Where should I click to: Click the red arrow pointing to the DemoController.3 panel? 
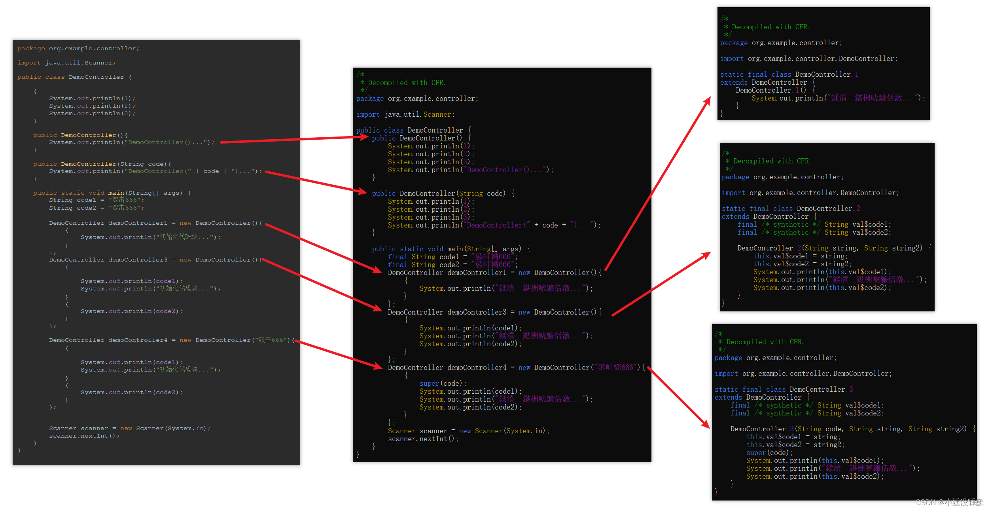(679, 398)
